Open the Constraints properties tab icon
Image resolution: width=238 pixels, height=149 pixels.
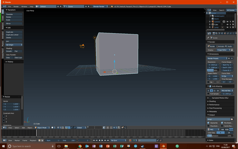(228, 33)
